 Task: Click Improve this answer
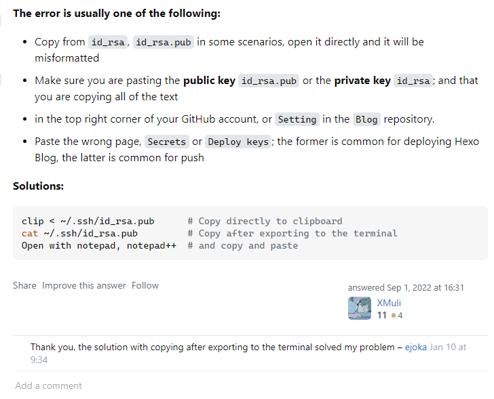[x=84, y=285]
